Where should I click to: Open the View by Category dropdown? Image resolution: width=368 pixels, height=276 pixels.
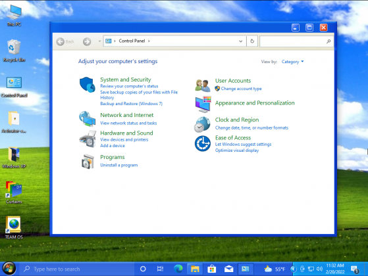[292, 62]
